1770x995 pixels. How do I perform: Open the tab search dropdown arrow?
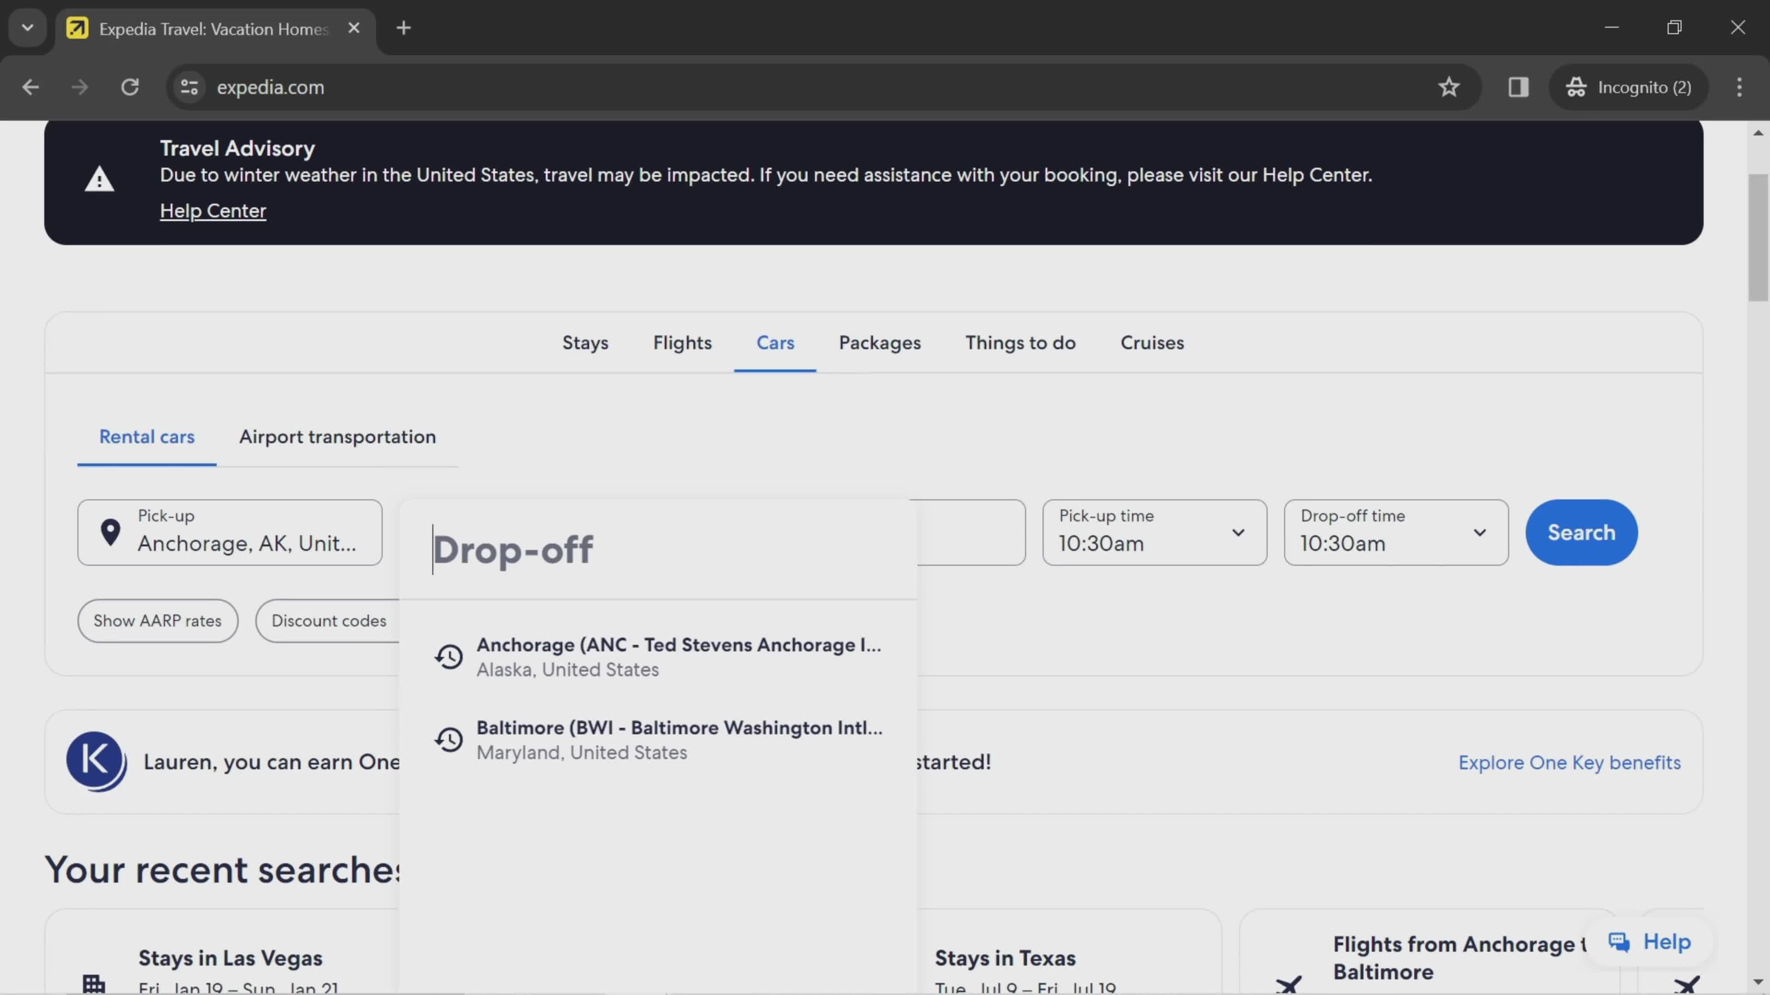pos(28,28)
